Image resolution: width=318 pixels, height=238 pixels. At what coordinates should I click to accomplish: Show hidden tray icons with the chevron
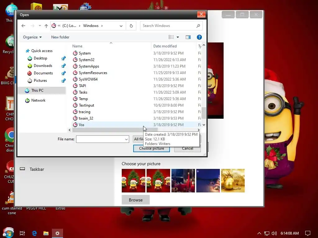coord(259,233)
